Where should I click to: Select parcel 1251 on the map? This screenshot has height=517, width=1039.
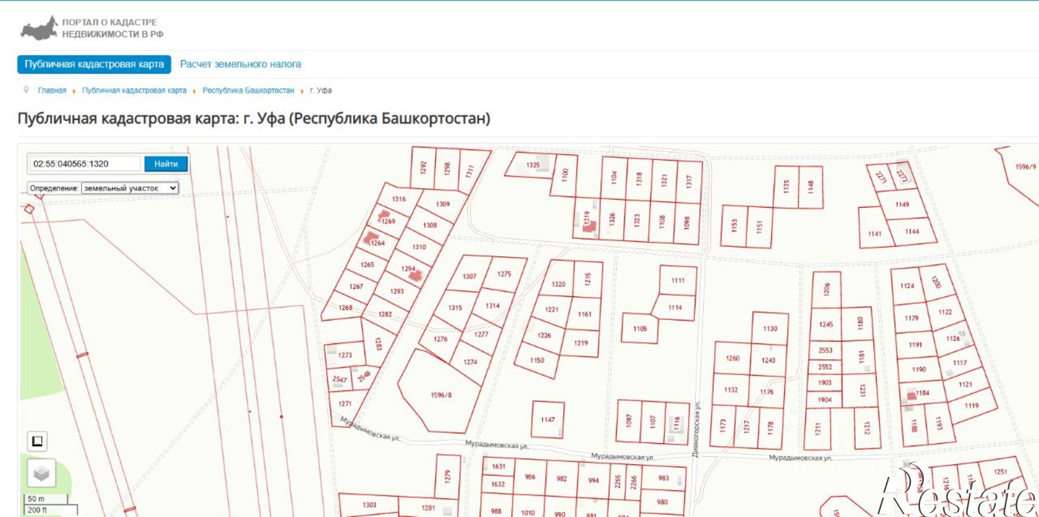point(1000,472)
